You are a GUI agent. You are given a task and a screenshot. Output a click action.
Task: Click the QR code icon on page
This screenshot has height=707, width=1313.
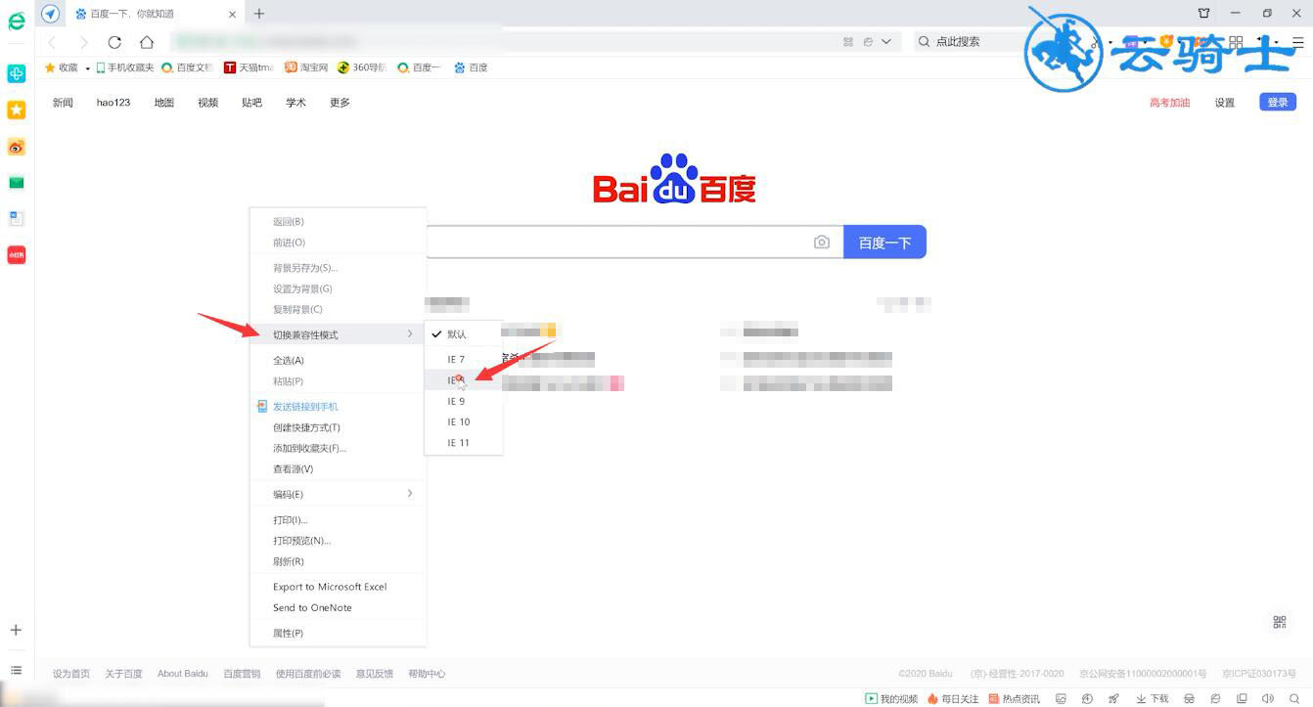[1279, 622]
